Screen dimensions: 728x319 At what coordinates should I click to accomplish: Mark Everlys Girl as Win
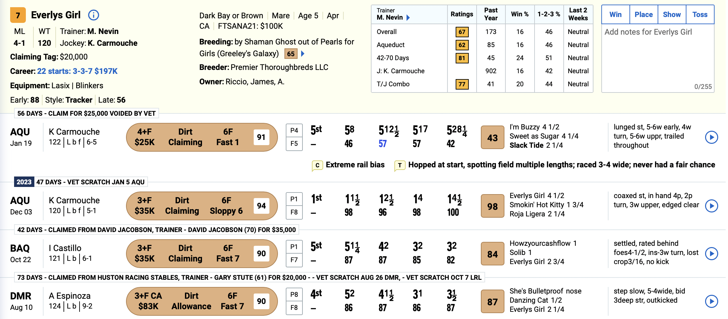[615, 14]
